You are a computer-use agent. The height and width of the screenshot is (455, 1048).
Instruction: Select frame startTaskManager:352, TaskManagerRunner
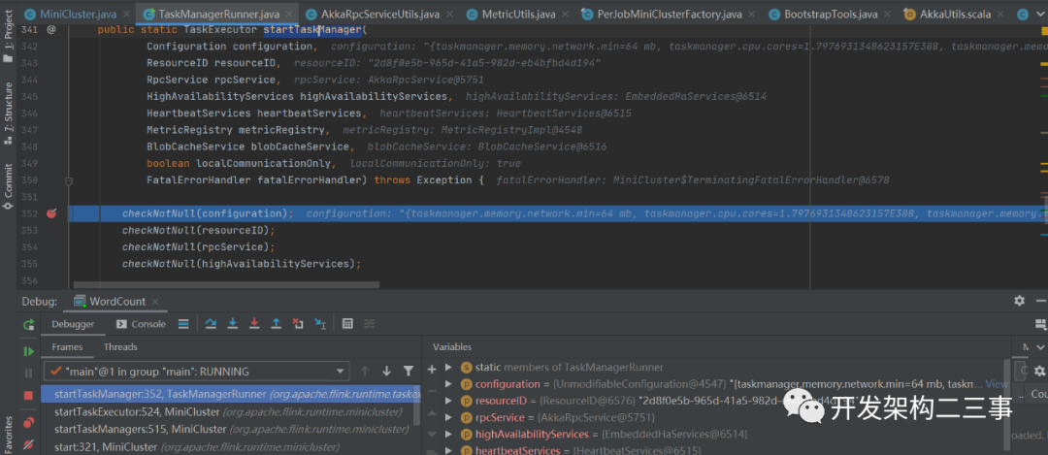click(230, 394)
